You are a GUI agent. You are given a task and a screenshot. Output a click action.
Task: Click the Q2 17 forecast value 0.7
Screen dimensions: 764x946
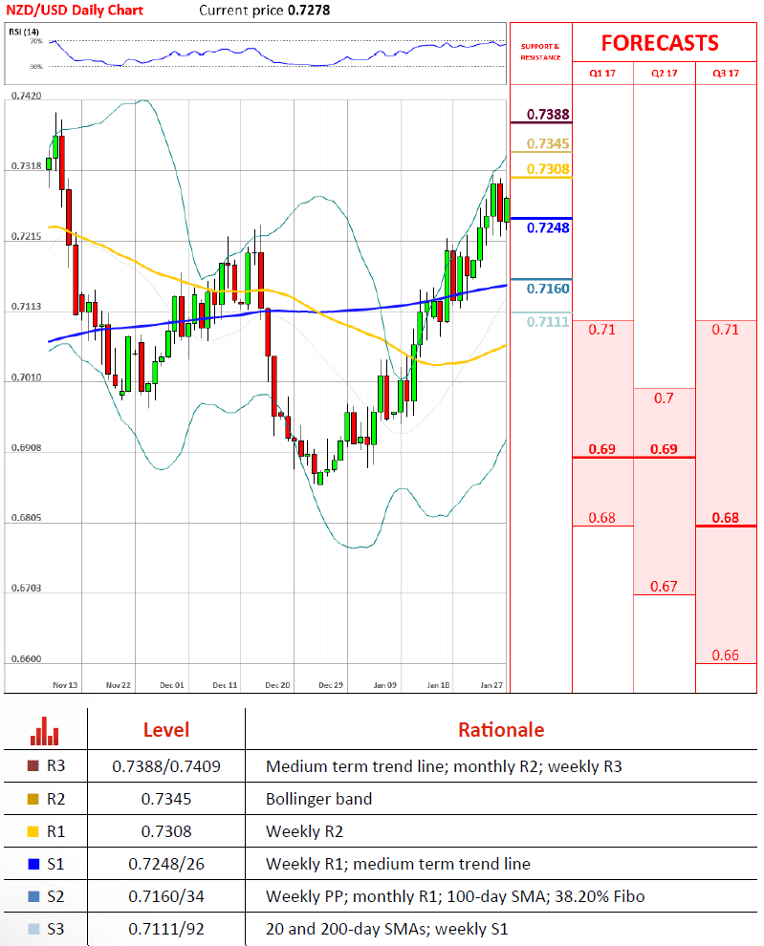(x=664, y=398)
